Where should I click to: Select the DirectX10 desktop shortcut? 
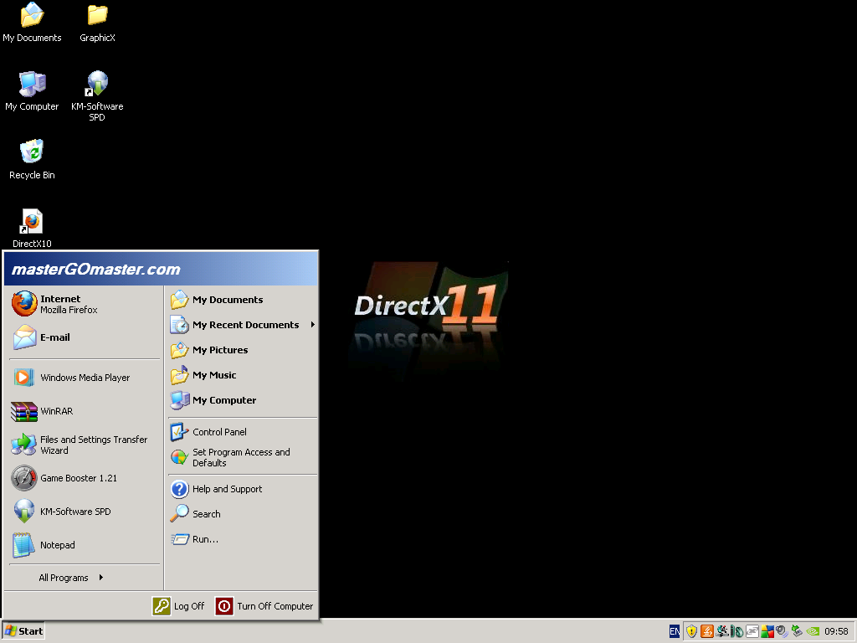[32, 229]
